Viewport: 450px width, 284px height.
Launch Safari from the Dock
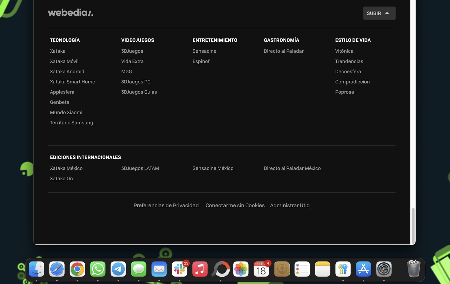point(57,269)
